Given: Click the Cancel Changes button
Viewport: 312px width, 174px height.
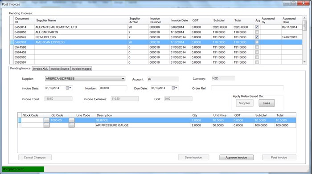Looking at the screenshot, I should [35, 158].
